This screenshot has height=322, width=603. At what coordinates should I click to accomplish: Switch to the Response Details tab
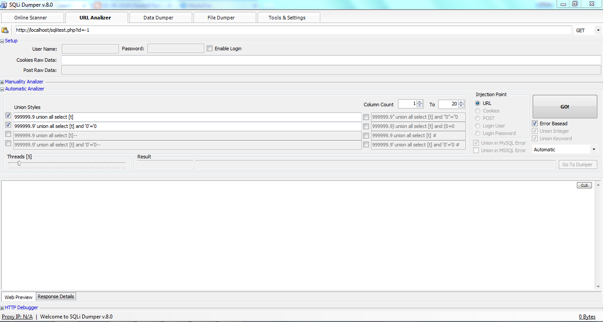(55, 296)
